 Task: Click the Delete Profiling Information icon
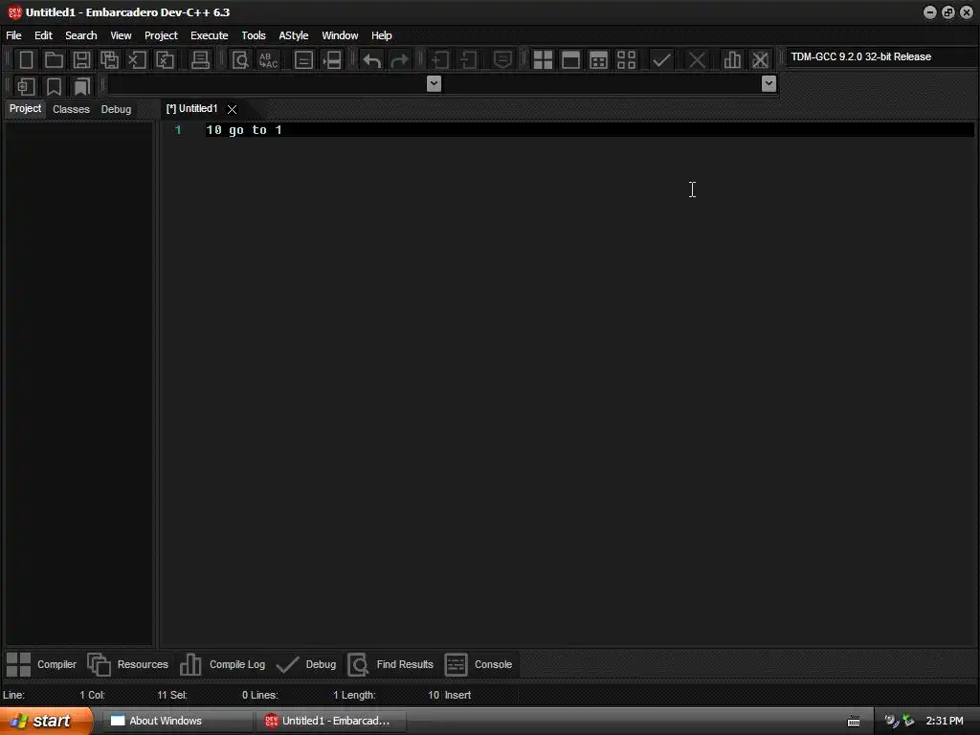[760, 60]
